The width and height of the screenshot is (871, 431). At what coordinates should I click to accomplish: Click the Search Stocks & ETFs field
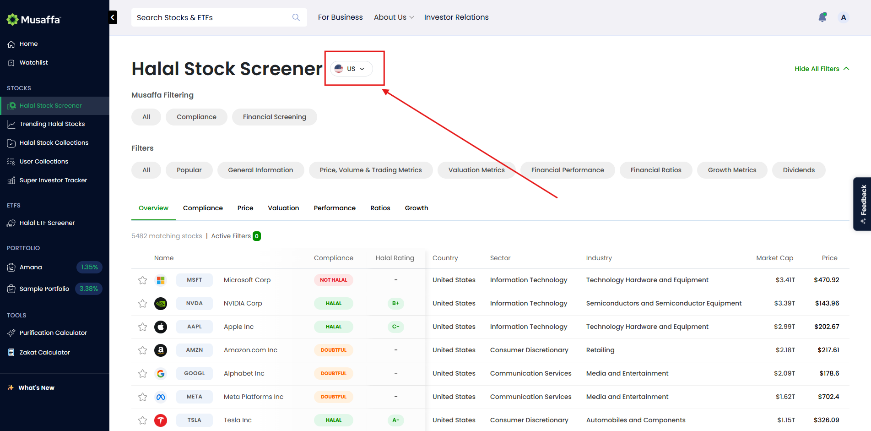[219, 17]
